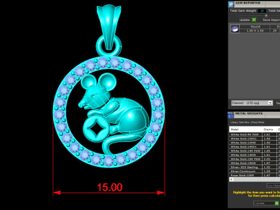Select the White Gold 18K PdW row
The width and height of the screenshot is (280, 210).
pyautogui.click(x=254, y=159)
